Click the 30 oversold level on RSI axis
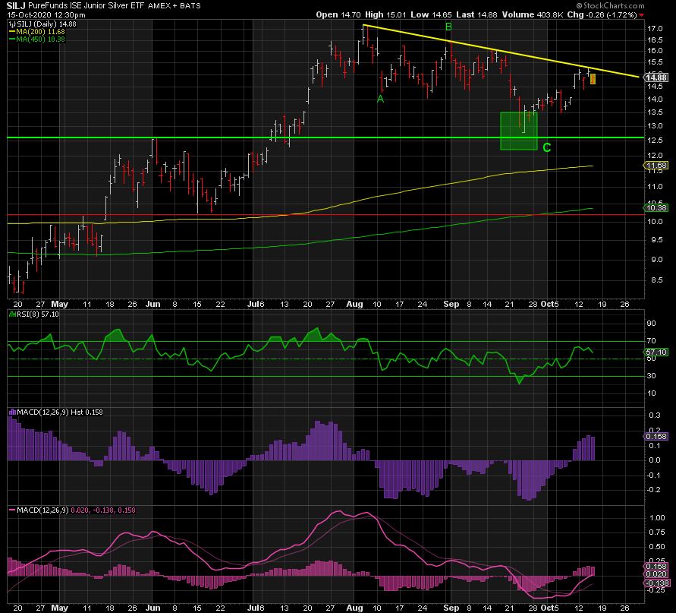The height and width of the screenshot is (613, 676). [651, 375]
